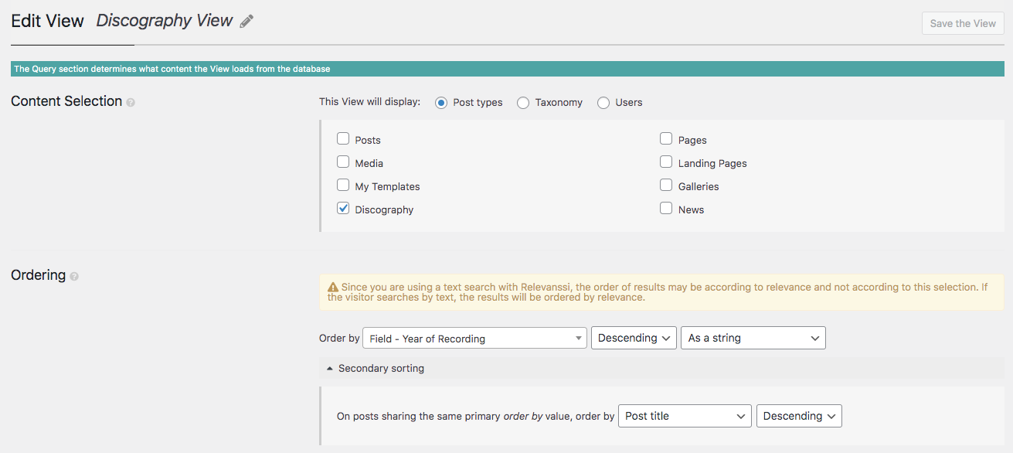Viewport: 1013px width, 453px height.
Task: Open the secondary sorting Descending dropdown
Action: [x=799, y=416]
